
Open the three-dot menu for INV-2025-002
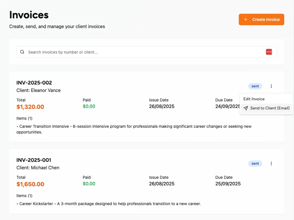pos(271,86)
